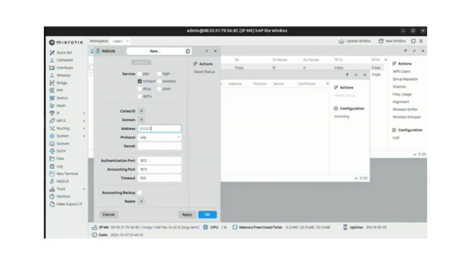Click the Timeout field

[160, 178]
